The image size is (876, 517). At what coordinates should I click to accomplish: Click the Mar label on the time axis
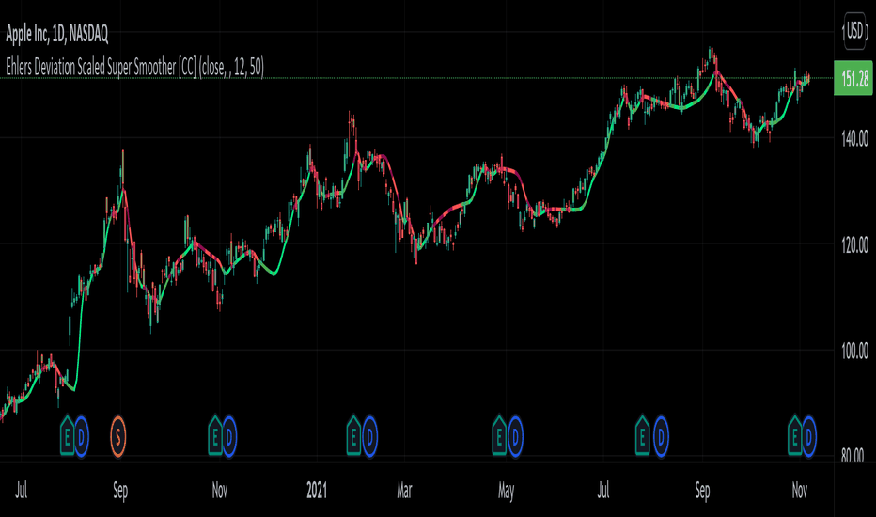coord(404,491)
